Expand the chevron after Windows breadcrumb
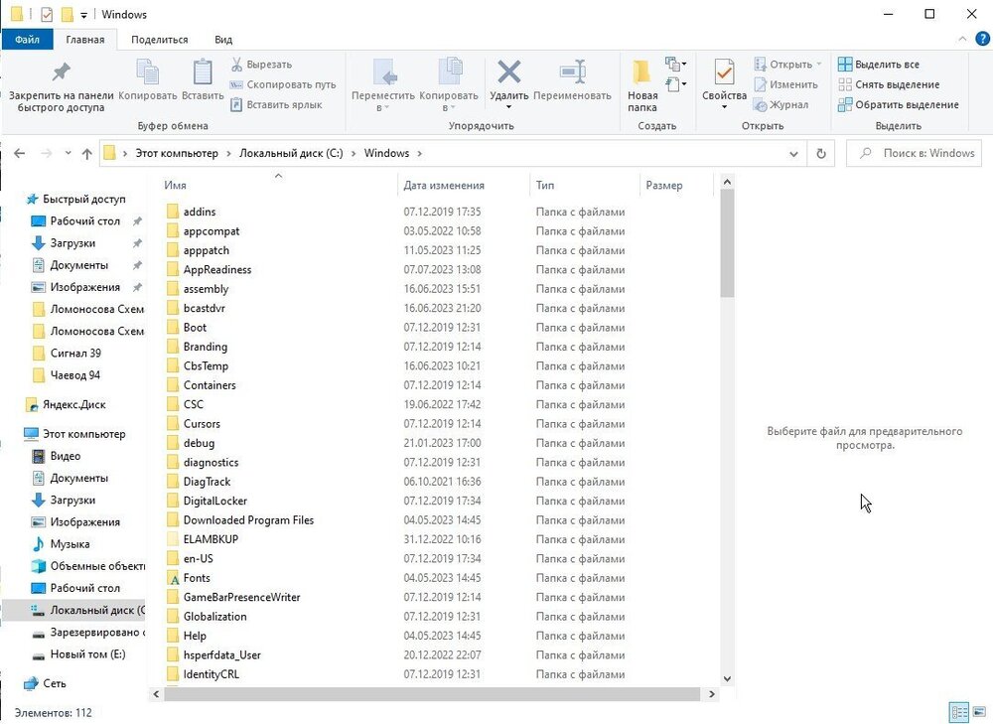 point(419,153)
